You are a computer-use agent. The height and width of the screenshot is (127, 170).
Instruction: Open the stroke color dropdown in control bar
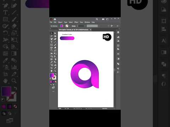(x=69, y=26)
